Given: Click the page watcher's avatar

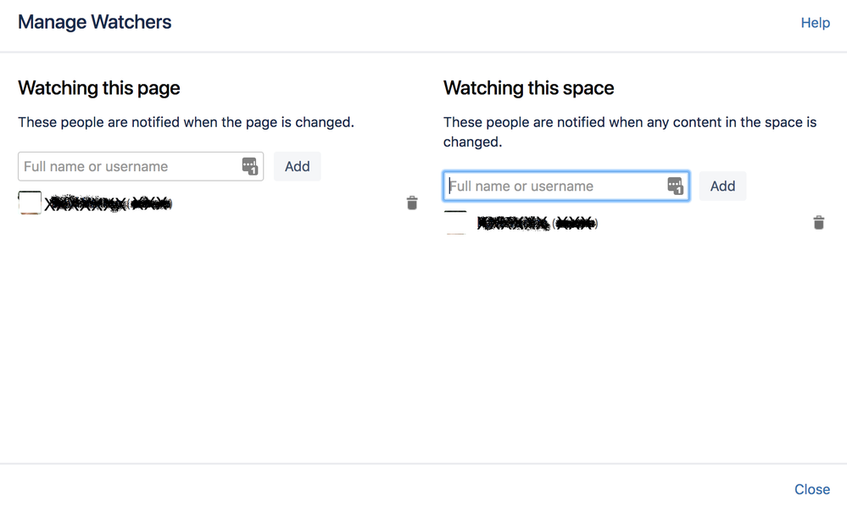Looking at the screenshot, I should tap(30, 203).
